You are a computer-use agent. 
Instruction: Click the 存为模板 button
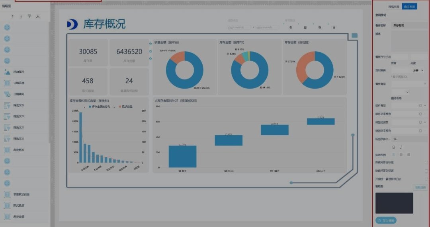point(386,220)
